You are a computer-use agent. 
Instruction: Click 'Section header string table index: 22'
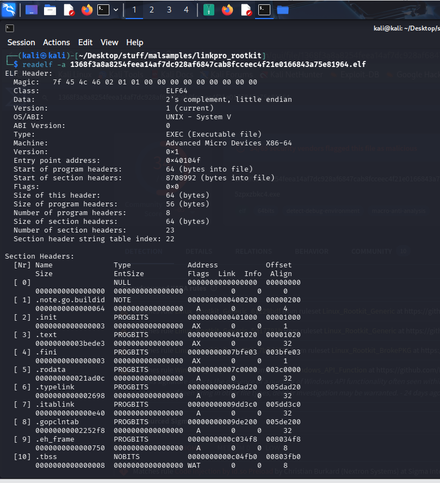point(94,239)
